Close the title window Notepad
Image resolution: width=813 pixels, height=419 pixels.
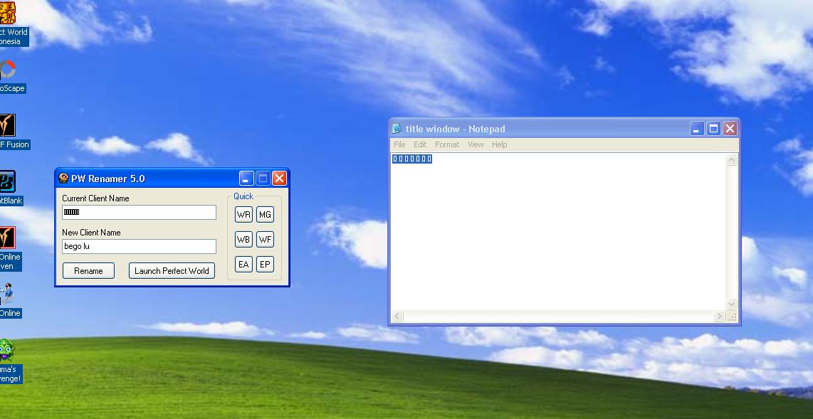point(730,129)
